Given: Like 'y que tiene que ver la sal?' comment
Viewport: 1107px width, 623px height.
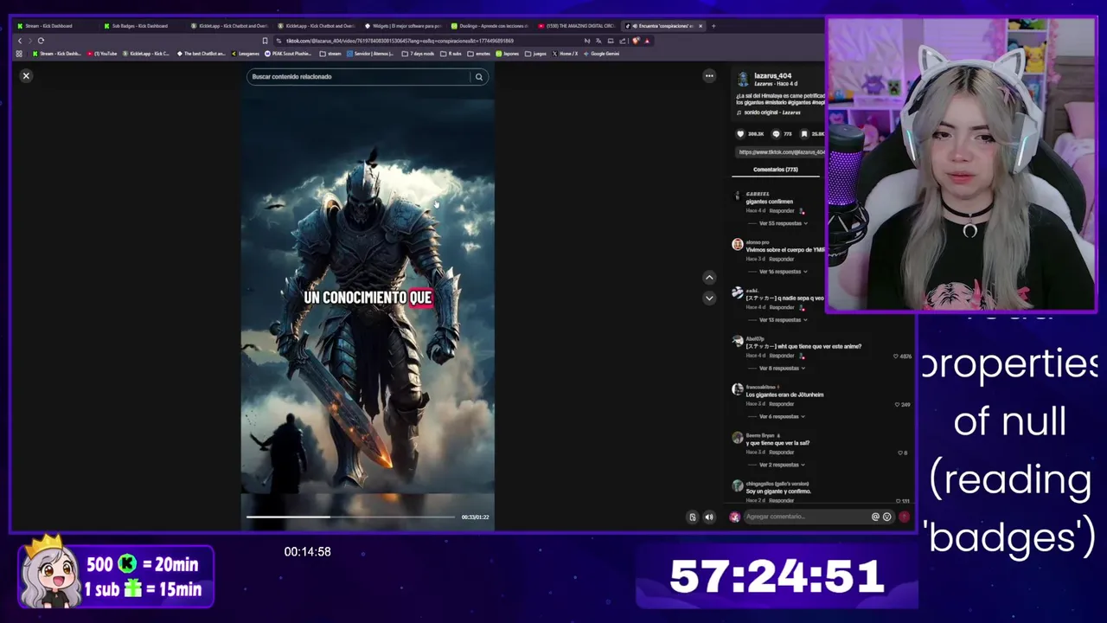Looking at the screenshot, I should point(899,453).
